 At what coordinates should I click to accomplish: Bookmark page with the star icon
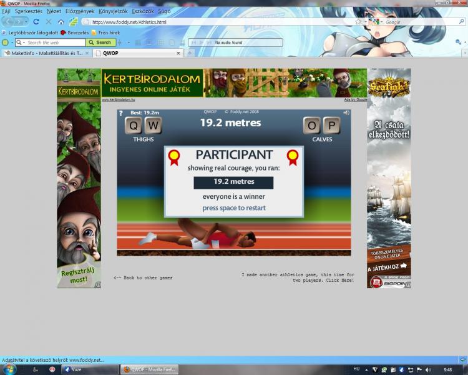point(358,22)
